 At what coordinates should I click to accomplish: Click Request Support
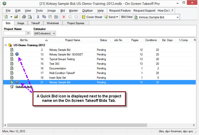[144, 11]
